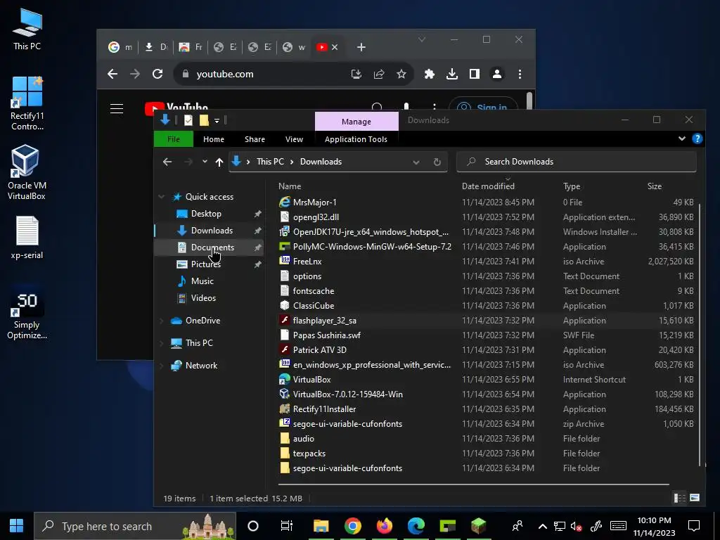
Task: Launch Oracle VM VirtualBox desktop shortcut
Action: pos(27,173)
